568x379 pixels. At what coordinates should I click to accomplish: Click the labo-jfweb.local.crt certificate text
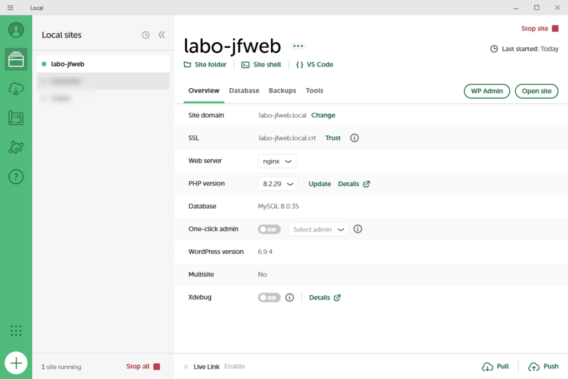coord(287,138)
